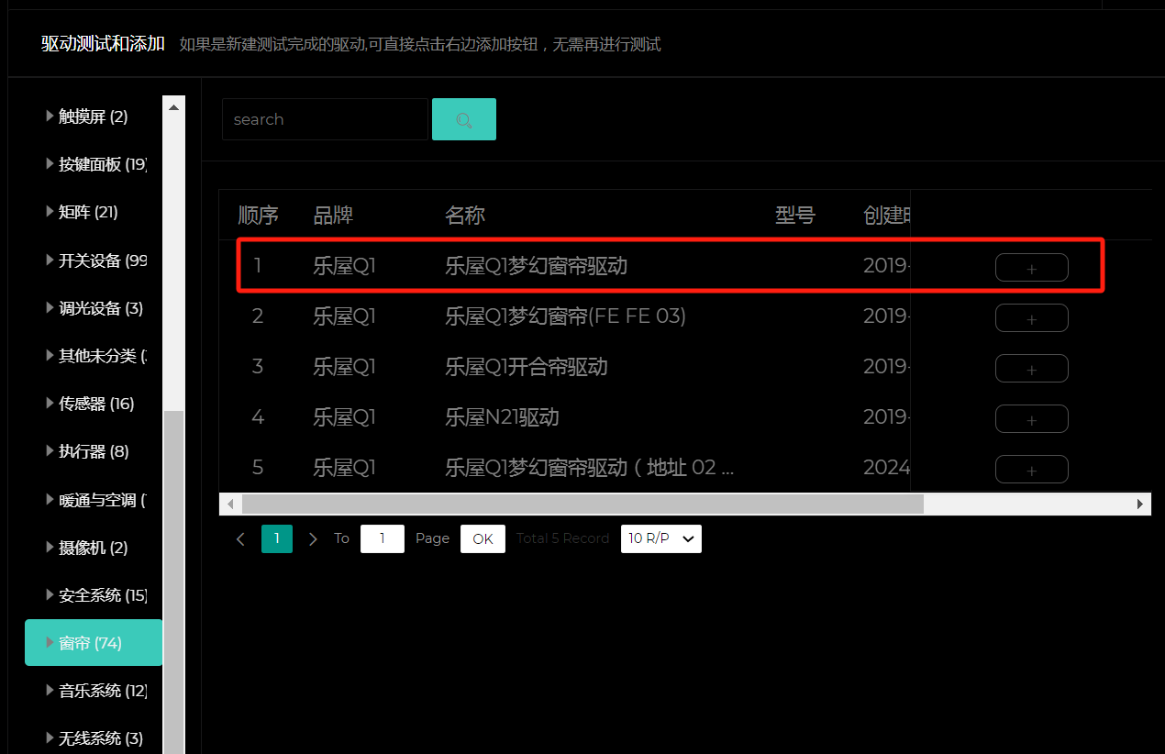Expand the 暖通与空调 category

point(50,500)
